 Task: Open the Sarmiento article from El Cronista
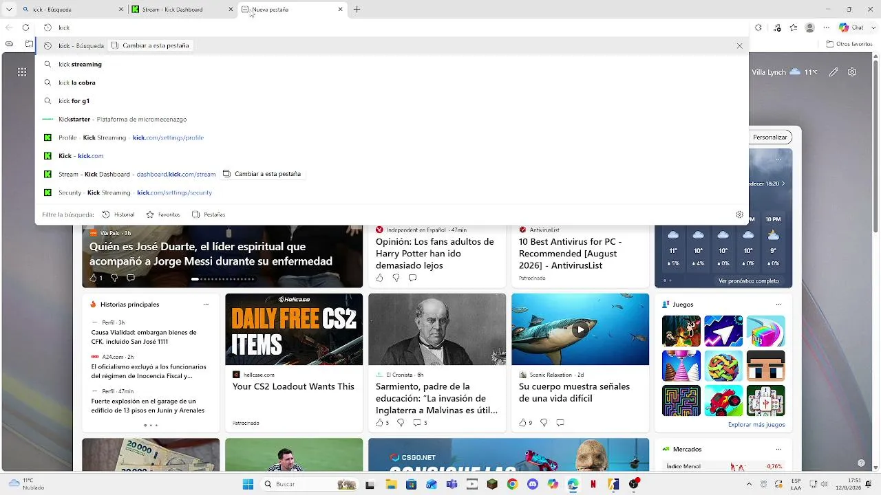click(x=436, y=398)
